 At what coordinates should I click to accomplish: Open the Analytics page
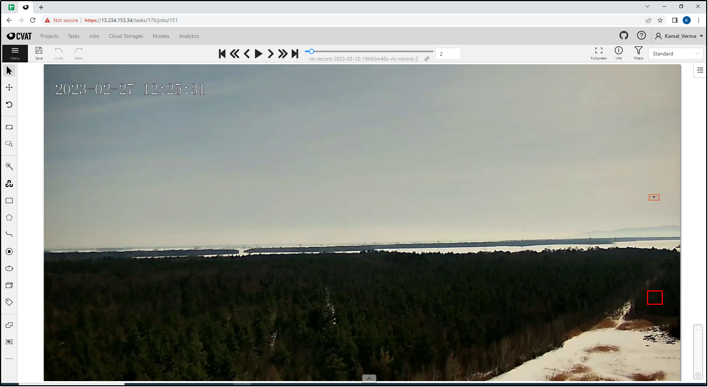pyautogui.click(x=189, y=36)
